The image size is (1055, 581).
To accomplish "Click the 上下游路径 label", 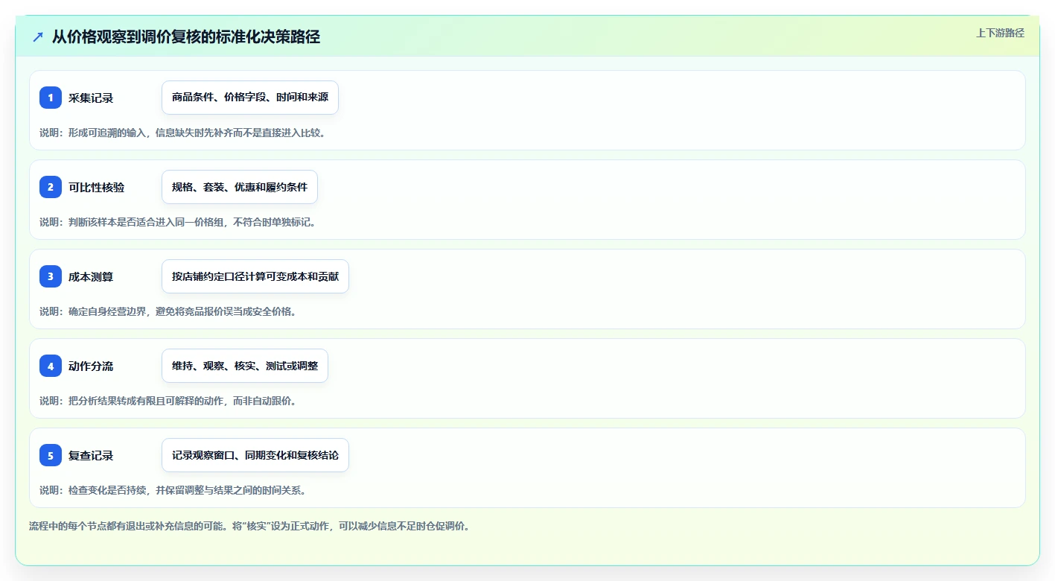I will tap(1000, 33).
